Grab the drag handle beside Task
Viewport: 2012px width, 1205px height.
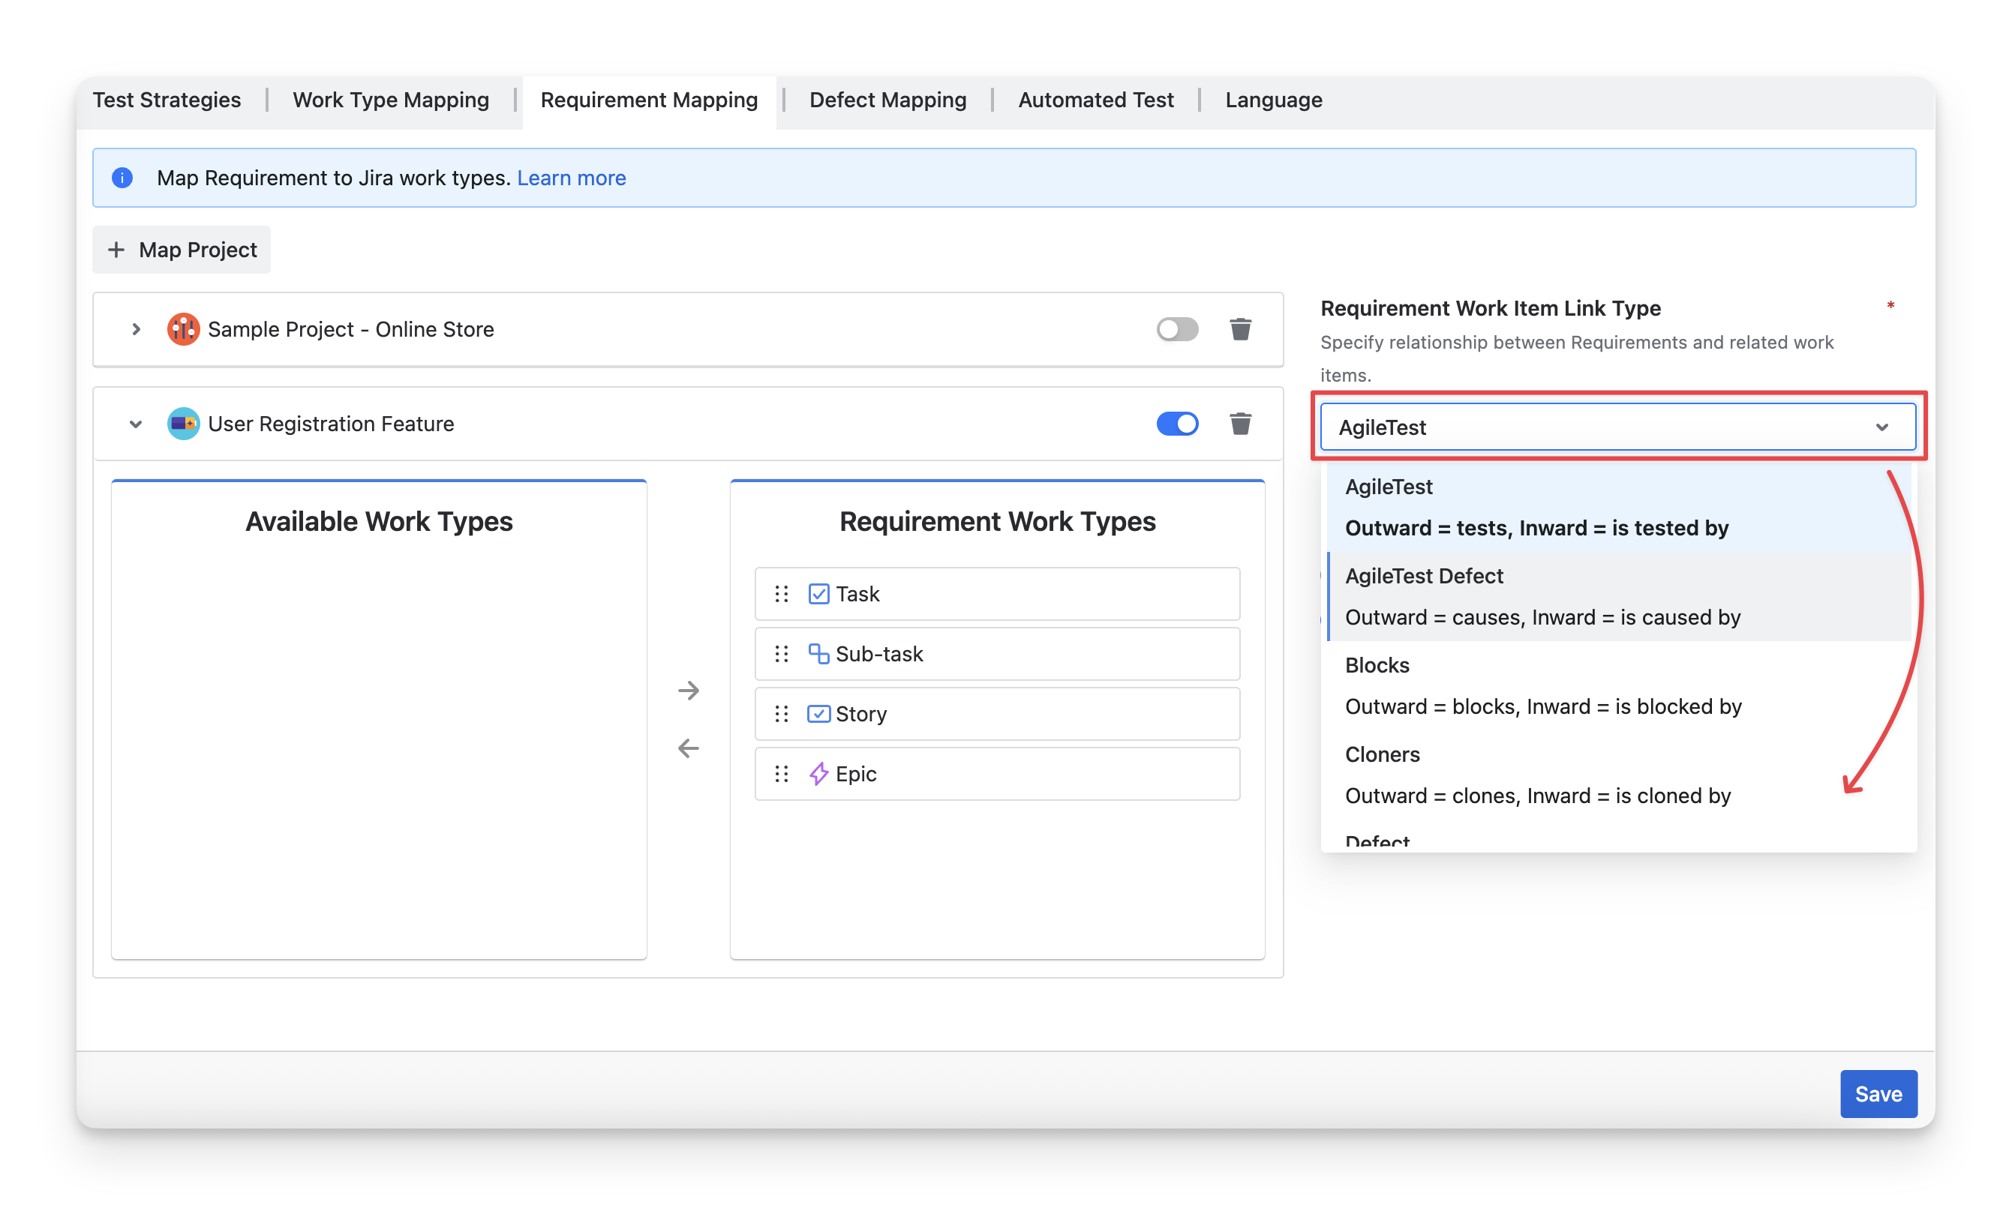(x=782, y=595)
